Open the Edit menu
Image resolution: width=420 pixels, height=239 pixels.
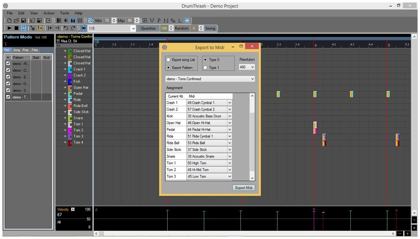click(x=21, y=13)
